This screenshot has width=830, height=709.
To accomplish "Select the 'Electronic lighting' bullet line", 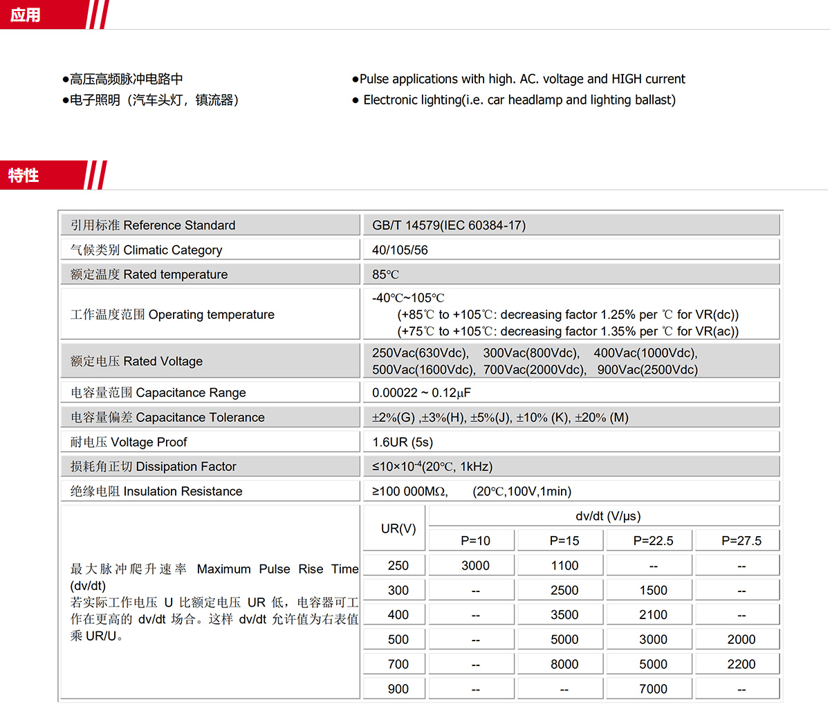I will [x=515, y=100].
